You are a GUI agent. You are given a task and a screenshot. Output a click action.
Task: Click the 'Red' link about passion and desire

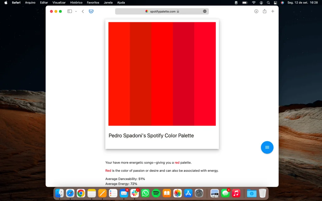(x=107, y=171)
